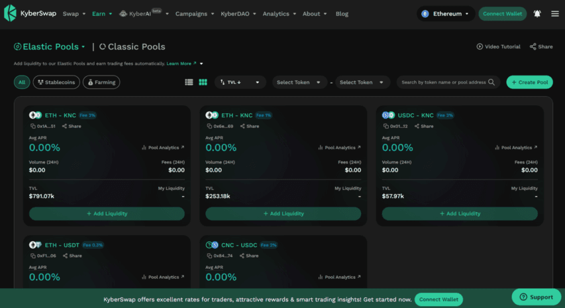Click the search magnifier icon
This screenshot has width=565, height=308.
(491, 82)
